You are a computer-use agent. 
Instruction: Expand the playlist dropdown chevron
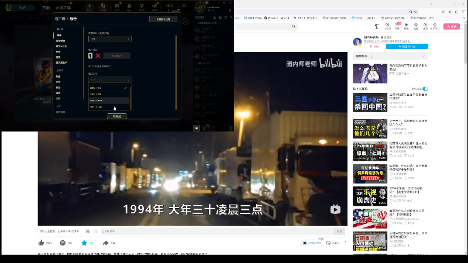(424, 56)
